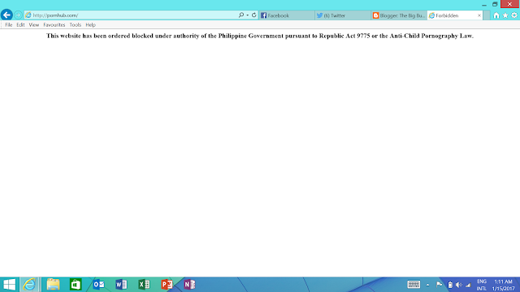Screen dimensions: 520x292
Task: Click the Internet Explorer taskbar icon
Action: pos(30,285)
